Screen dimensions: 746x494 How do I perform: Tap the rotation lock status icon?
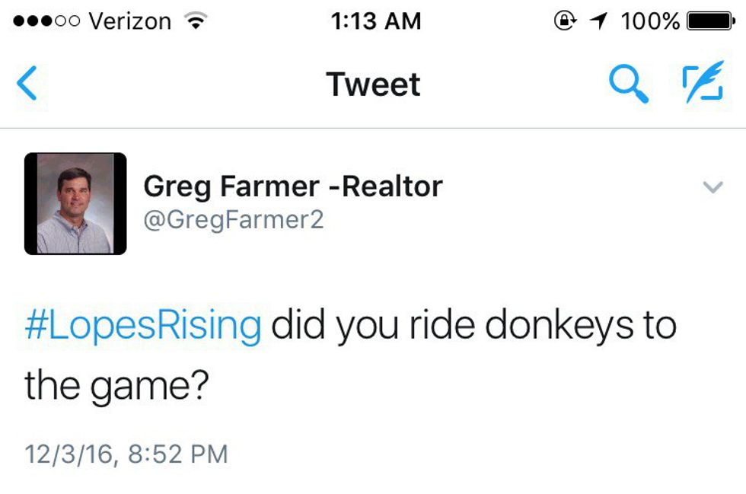point(565,21)
